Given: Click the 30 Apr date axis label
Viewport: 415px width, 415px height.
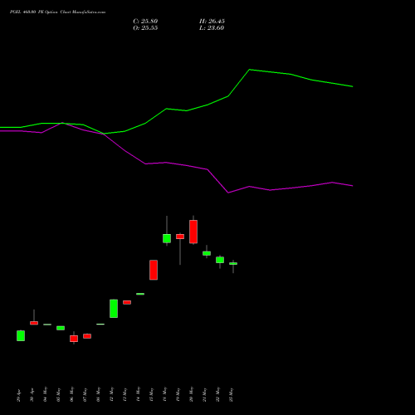Looking at the screenshot, I should click(x=32, y=395).
